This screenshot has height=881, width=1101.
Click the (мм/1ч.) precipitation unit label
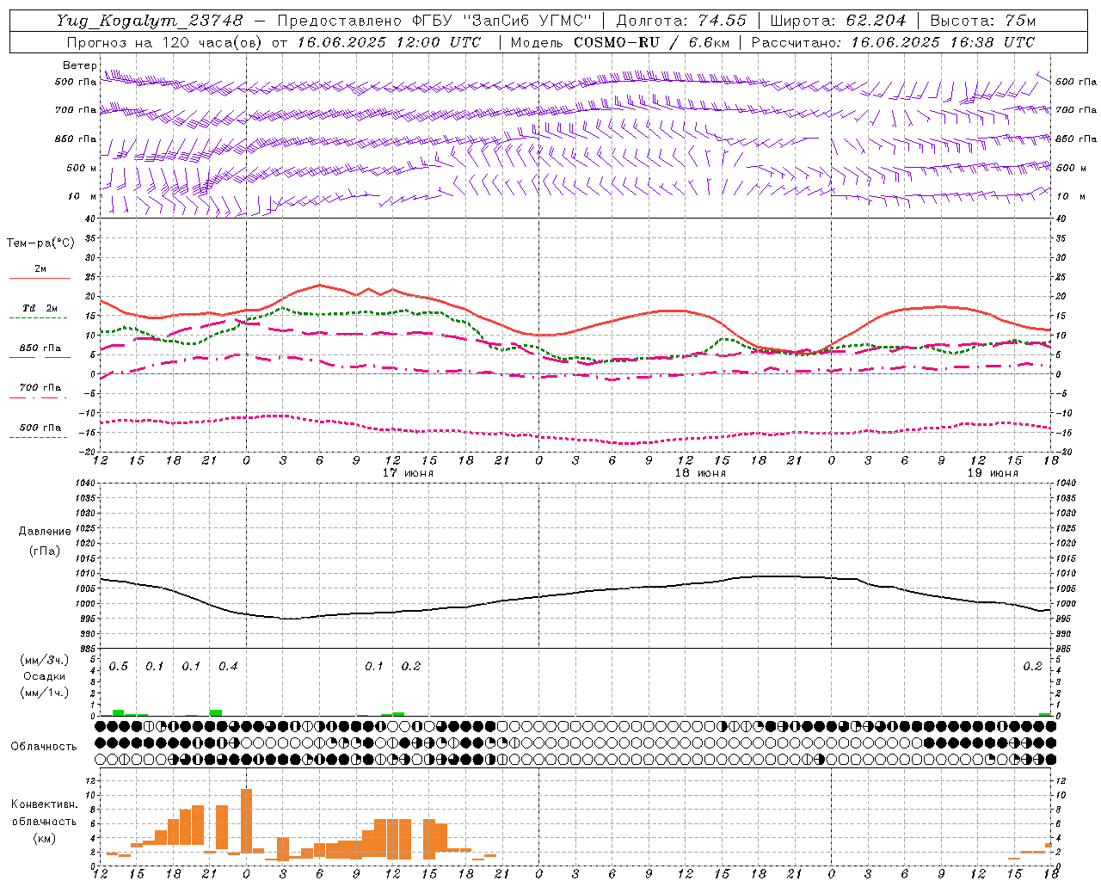click(x=43, y=693)
